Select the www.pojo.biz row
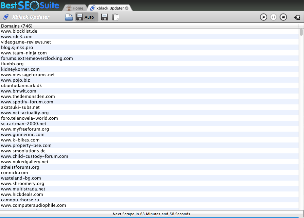This screenshot has width=304, height=218. 149,80
